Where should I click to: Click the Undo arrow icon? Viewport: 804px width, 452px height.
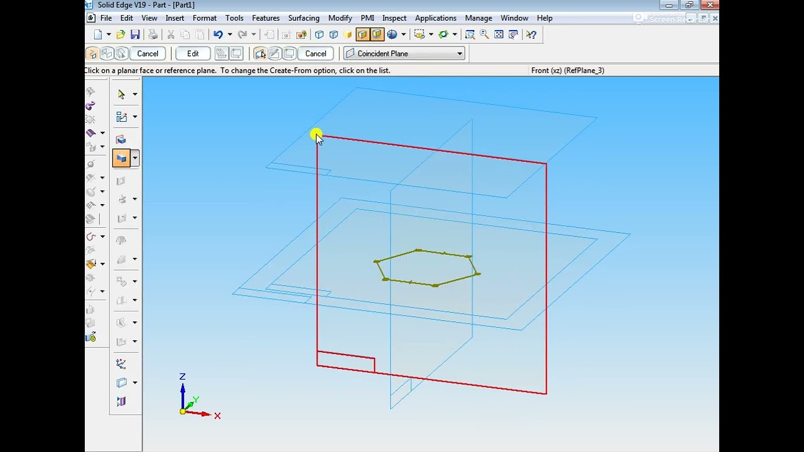[218, 35]
